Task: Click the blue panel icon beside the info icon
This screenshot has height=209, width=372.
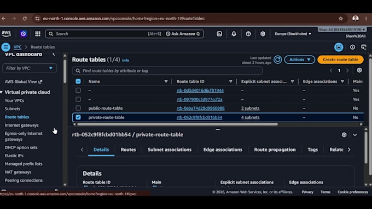Action: coord(339,47)
